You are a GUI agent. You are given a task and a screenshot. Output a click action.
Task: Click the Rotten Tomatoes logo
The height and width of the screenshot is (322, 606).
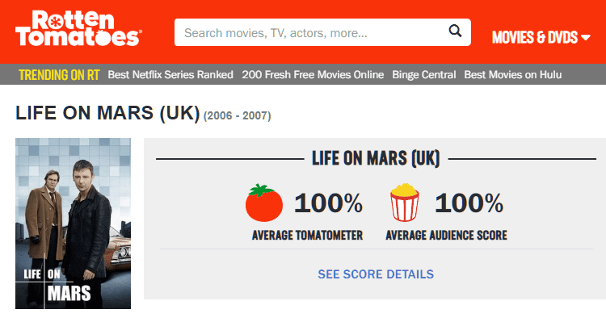[78, 28]
